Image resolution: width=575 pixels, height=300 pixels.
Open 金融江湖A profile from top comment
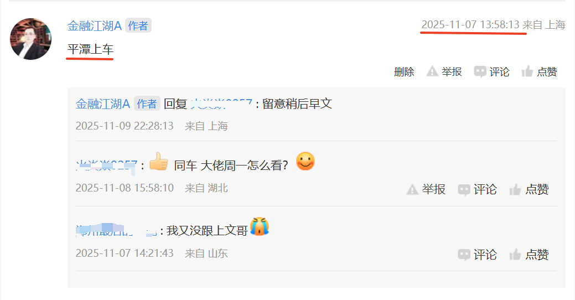click(94, 25)
